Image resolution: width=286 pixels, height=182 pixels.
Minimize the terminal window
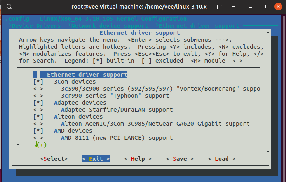pyautogui.click(x=250, y=7)
